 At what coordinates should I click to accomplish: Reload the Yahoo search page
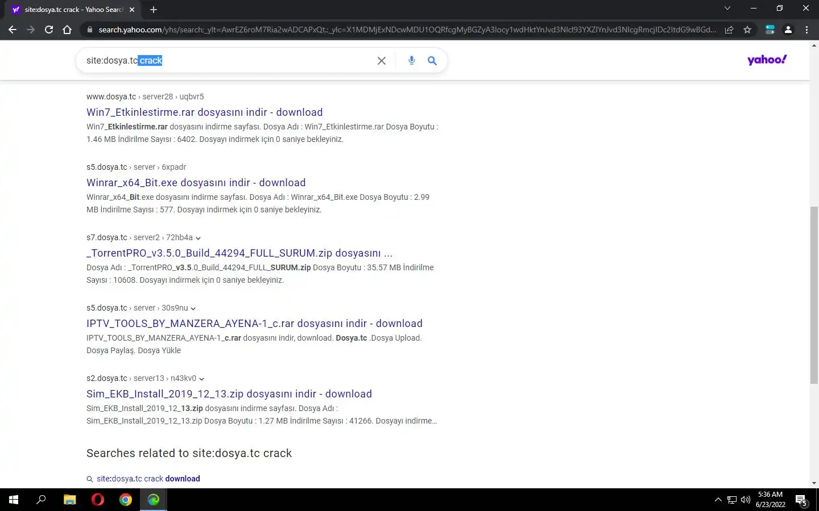(49, 30)
